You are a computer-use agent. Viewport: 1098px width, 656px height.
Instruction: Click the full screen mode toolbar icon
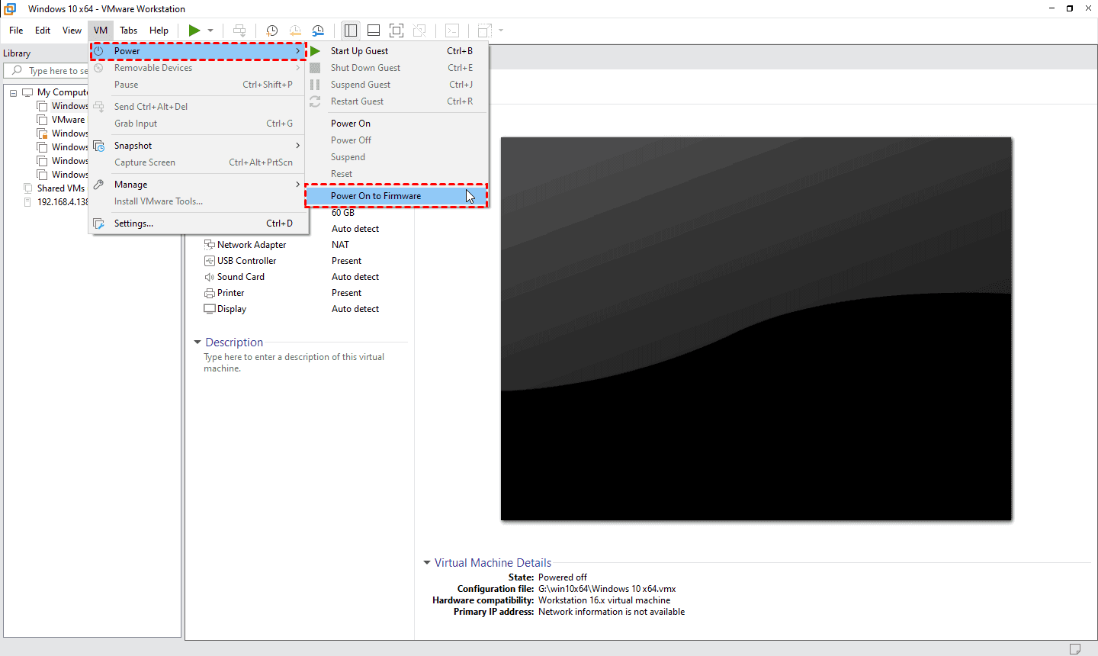click(x=396, y=31)
